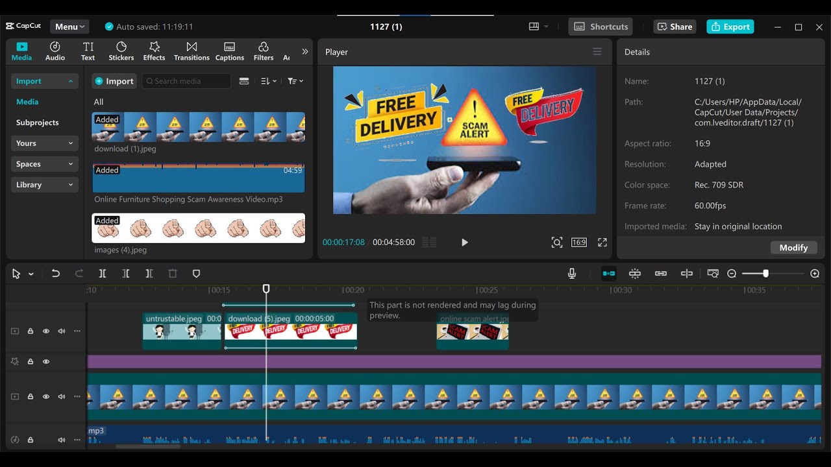Expand the Library sidebar section
Viewport: 831px width, 467px height.
click(x=44, y=185)
